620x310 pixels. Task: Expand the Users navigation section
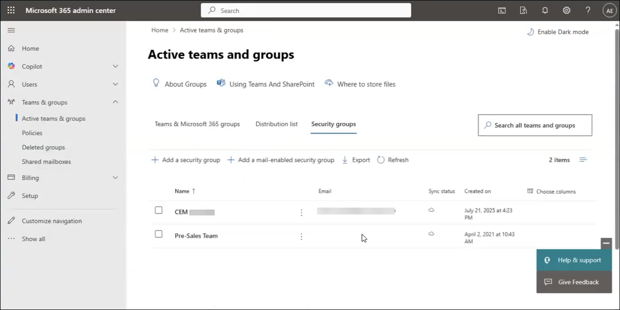pyautogui.click(x=115, y=84)
